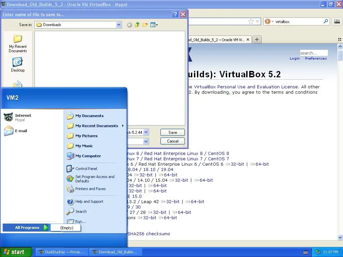Viewport: 343px width, 257px height.
Task: Open the search engine selector dropdown
Action: pyautogui.click(x=269, y=21)
